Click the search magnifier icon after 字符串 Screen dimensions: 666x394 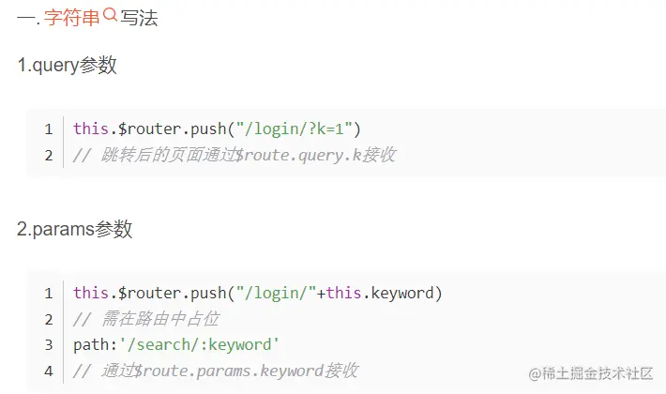110,15
